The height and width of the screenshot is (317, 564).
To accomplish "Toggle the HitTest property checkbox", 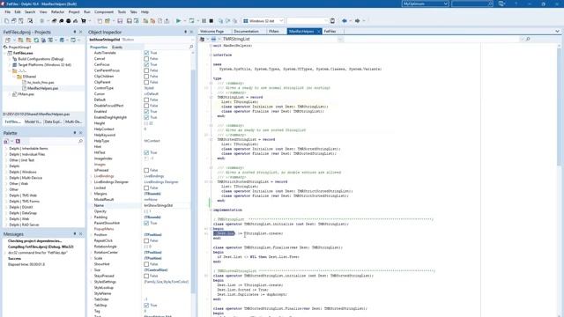I will click(146, 152).
